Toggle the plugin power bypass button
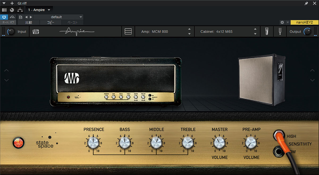 click(x=4, y=17)
